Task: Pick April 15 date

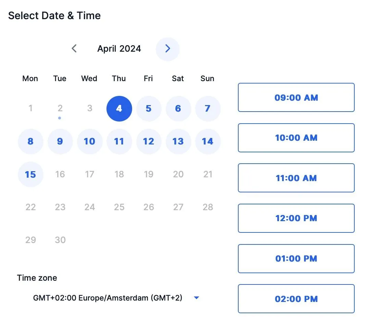Action: click(x=30, y=175)
